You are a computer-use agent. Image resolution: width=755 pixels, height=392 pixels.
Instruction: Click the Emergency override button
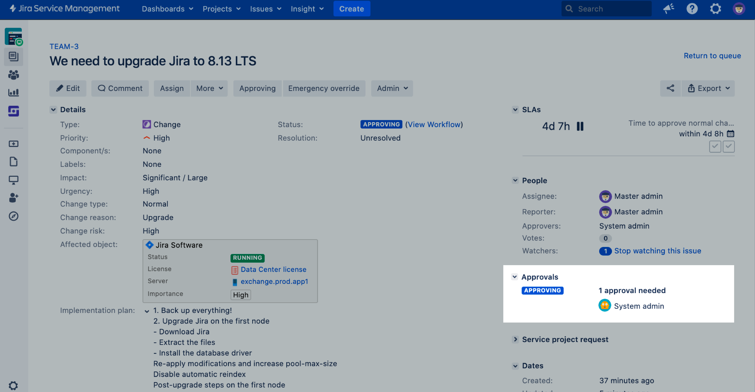click(324, 88)
